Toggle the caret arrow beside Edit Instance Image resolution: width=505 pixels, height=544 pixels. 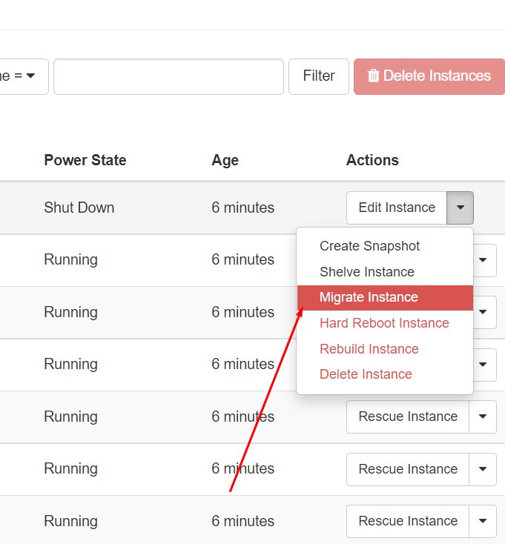tap(461, 208)
